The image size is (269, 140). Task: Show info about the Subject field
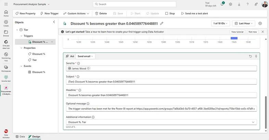(x=78, y=77)
